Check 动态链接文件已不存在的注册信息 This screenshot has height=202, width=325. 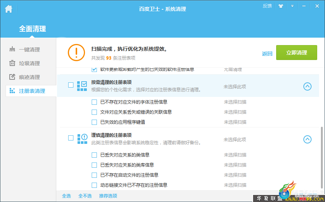(94, 185)
